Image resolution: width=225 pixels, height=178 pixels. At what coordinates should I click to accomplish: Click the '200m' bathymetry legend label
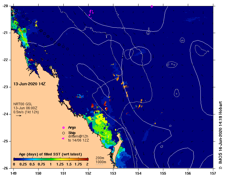point(100,158)
